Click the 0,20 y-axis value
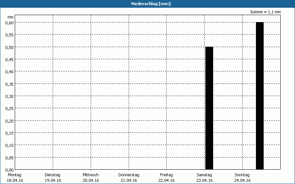This screenshot has height=184, width=295. [10, 121]
